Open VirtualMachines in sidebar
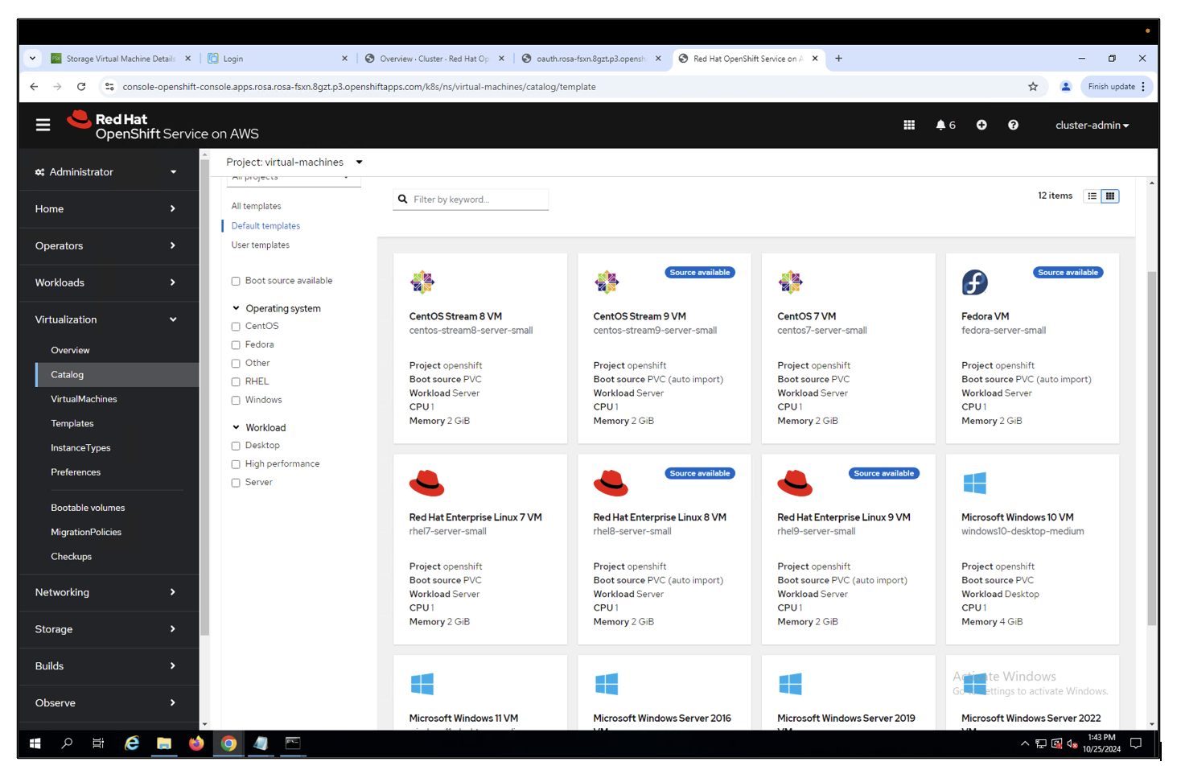 pyautogui.click(x=84, y=399)
